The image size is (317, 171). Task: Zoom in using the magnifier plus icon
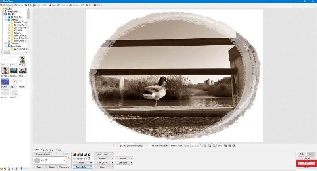tap(225, 146)
